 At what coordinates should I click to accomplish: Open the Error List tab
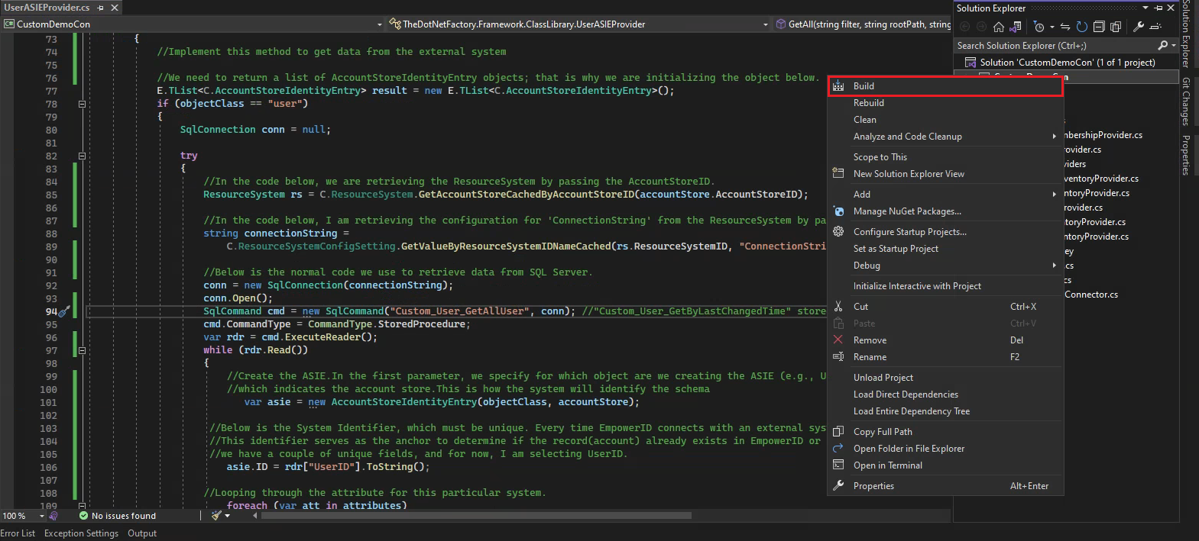coord(18,533)
